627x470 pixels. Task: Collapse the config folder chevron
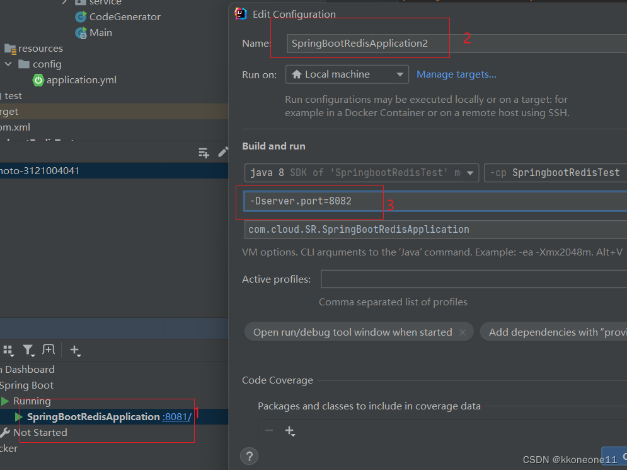[x=8, y=64]
